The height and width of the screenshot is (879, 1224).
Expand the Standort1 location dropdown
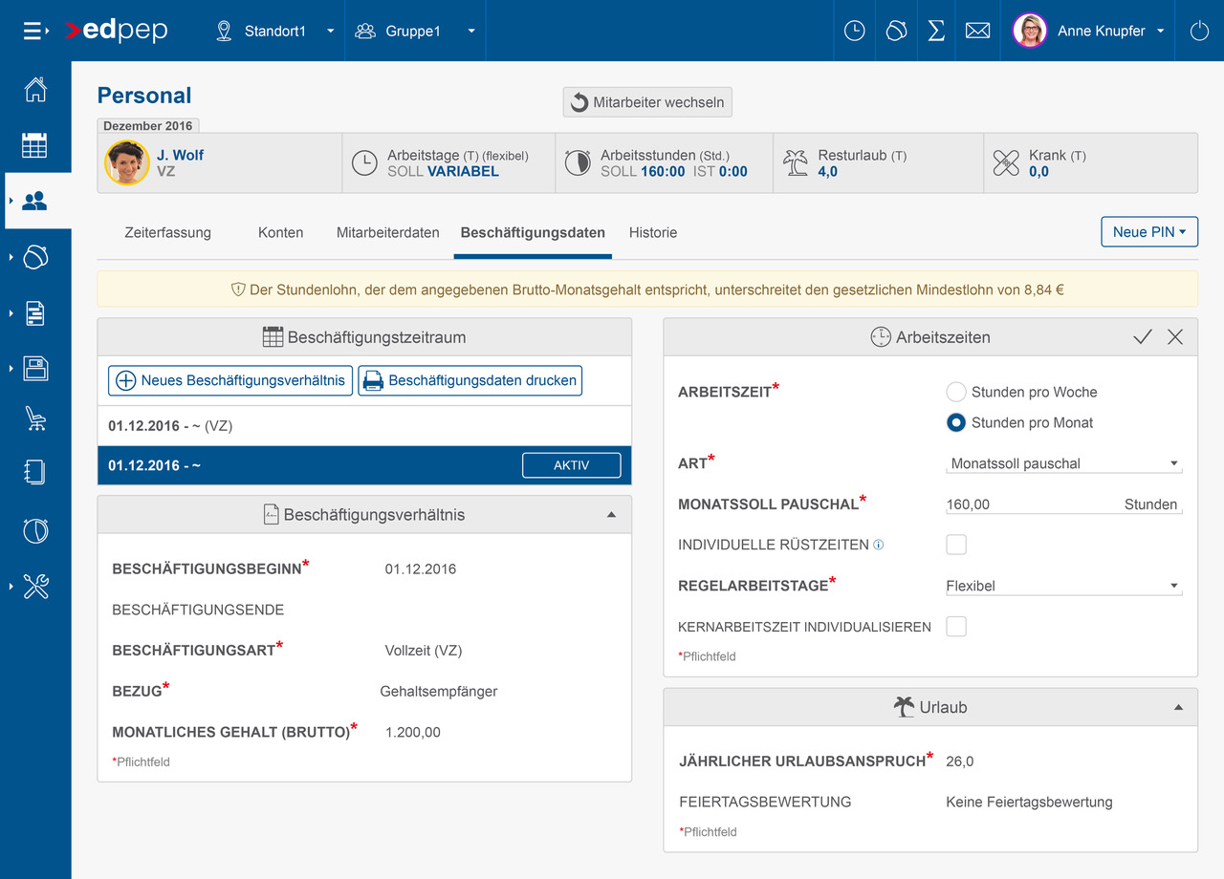pos(276,31)
